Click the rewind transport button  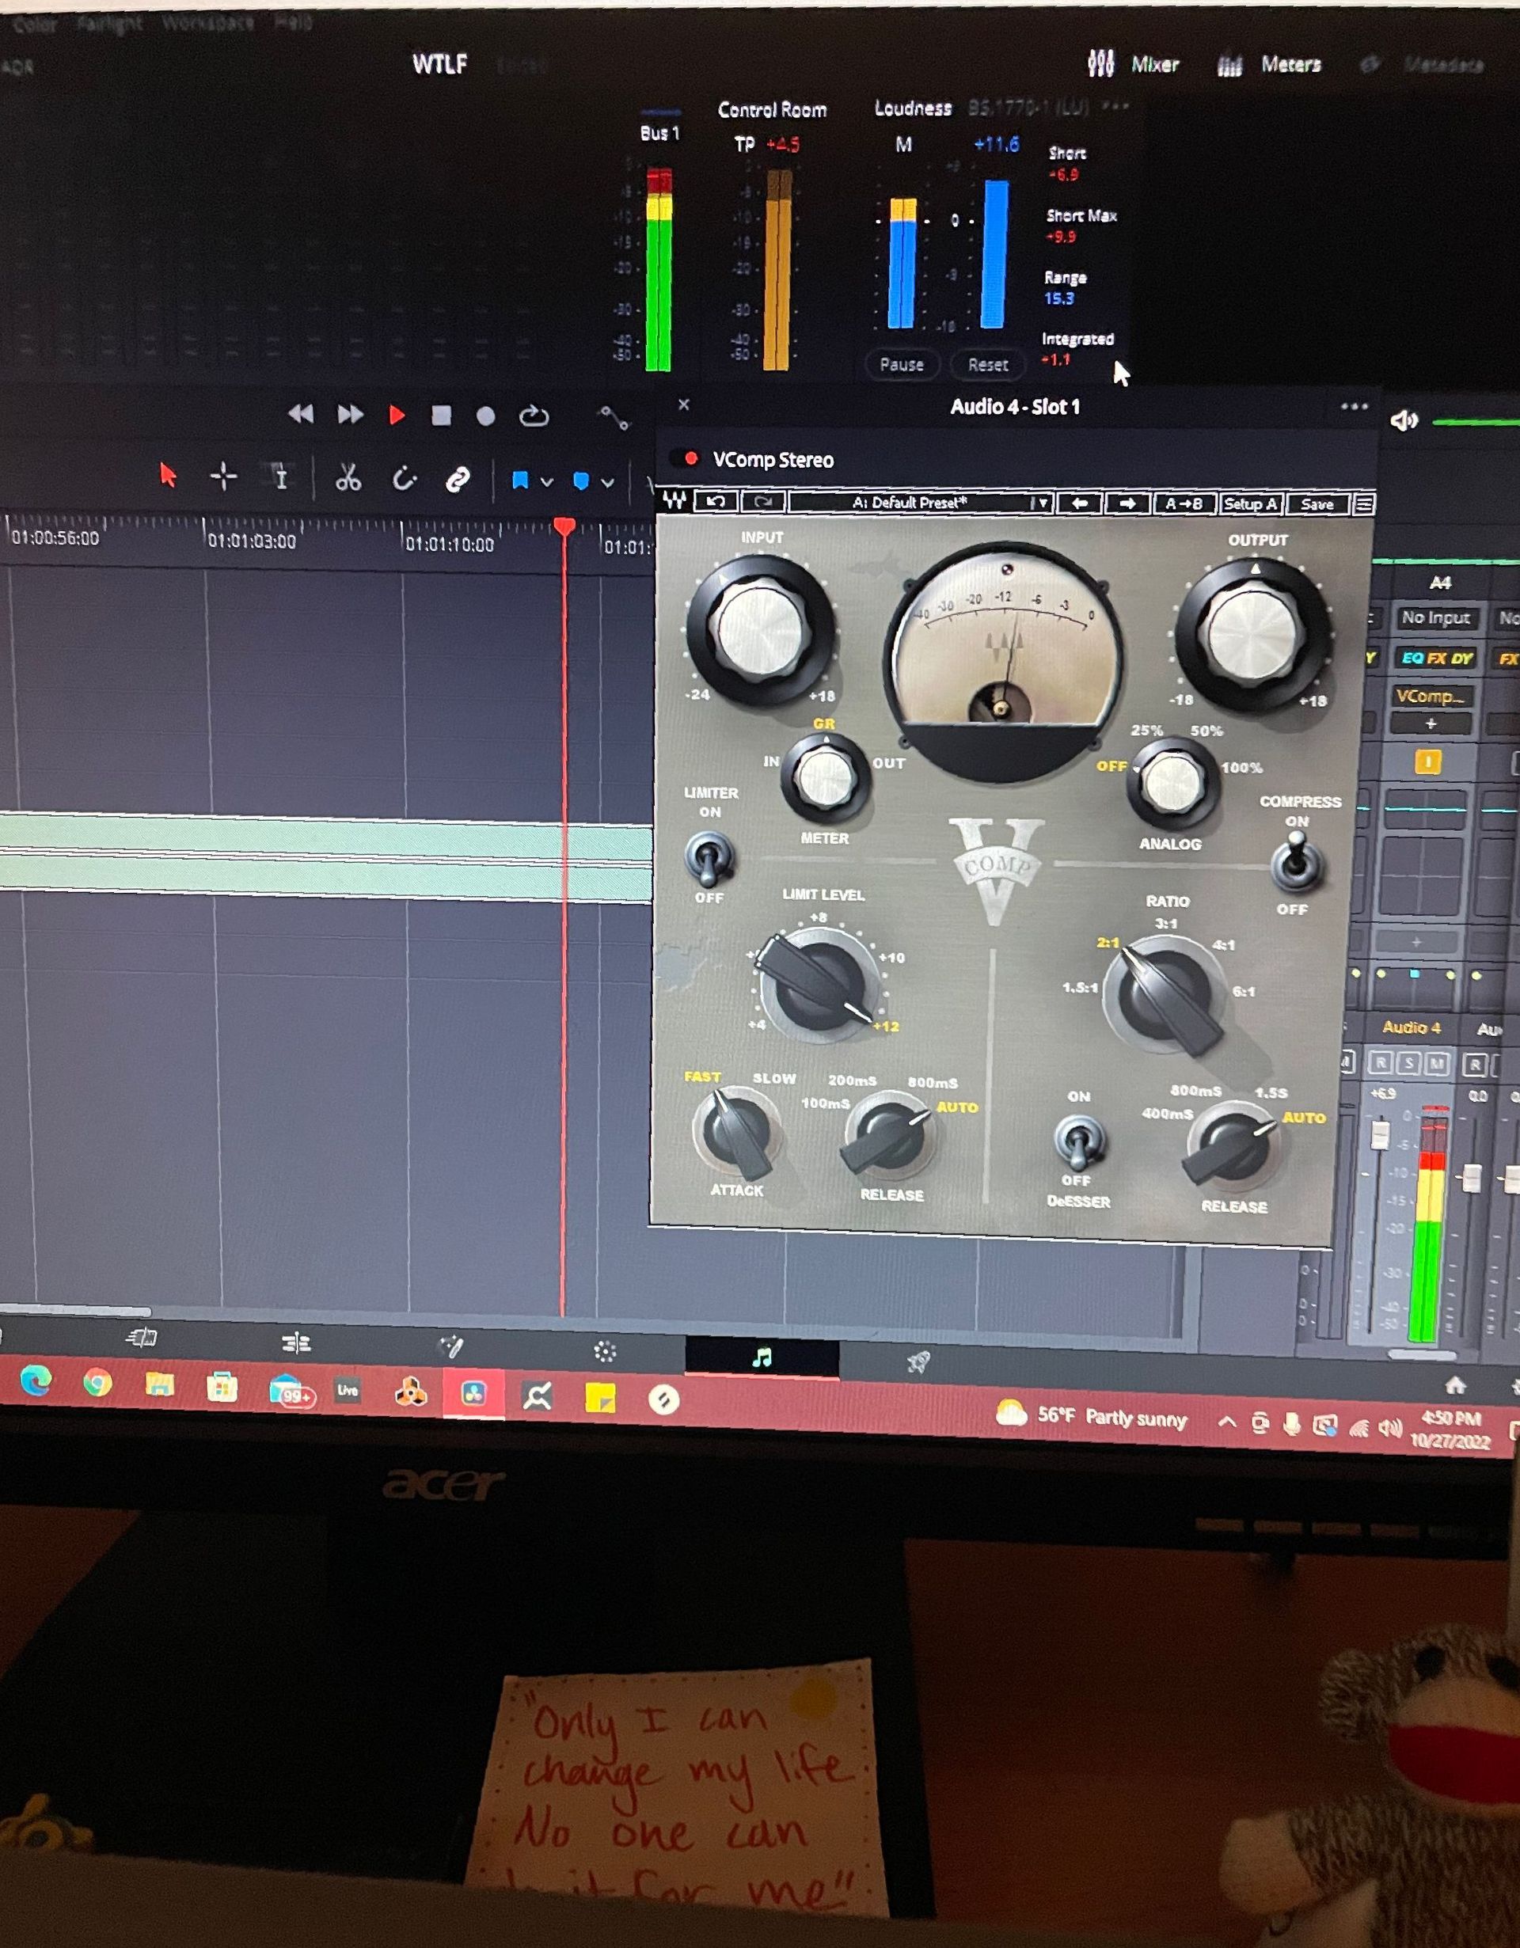[x=301, y=414]
